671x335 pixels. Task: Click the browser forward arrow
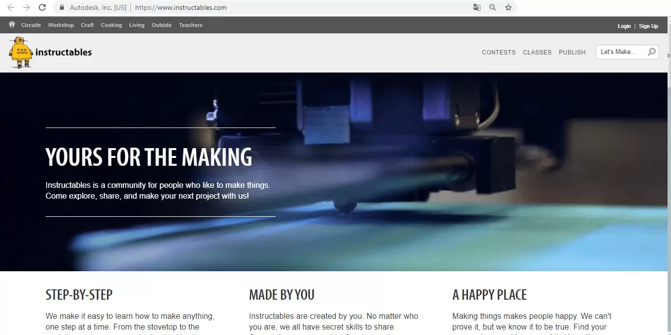tap(27, 7)
